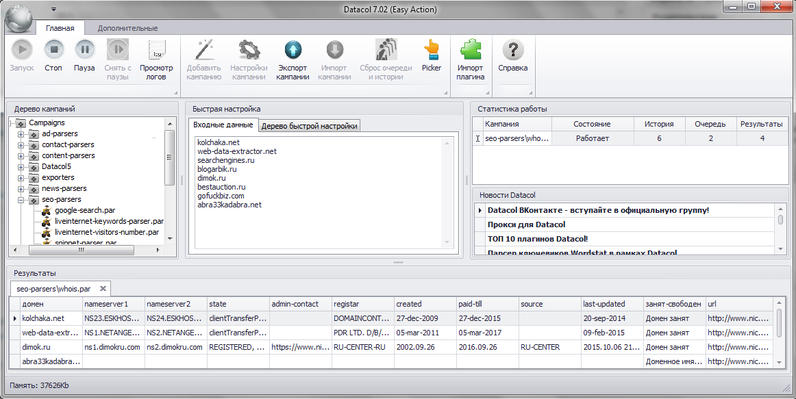Switch to Дополнительные ribbon tab
Viewport: 796px width, 399px height.
coord(127,28)
